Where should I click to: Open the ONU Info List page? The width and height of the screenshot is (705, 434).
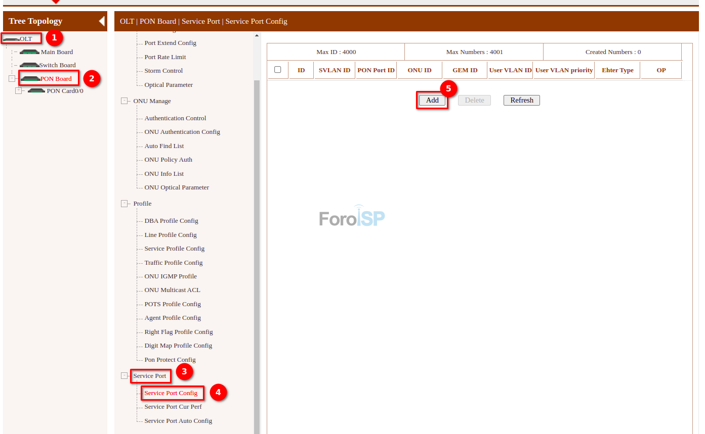164,174
